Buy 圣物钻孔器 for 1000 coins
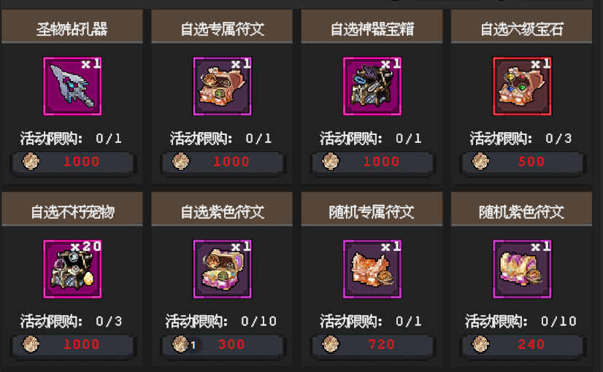 [x=73, y=162]
